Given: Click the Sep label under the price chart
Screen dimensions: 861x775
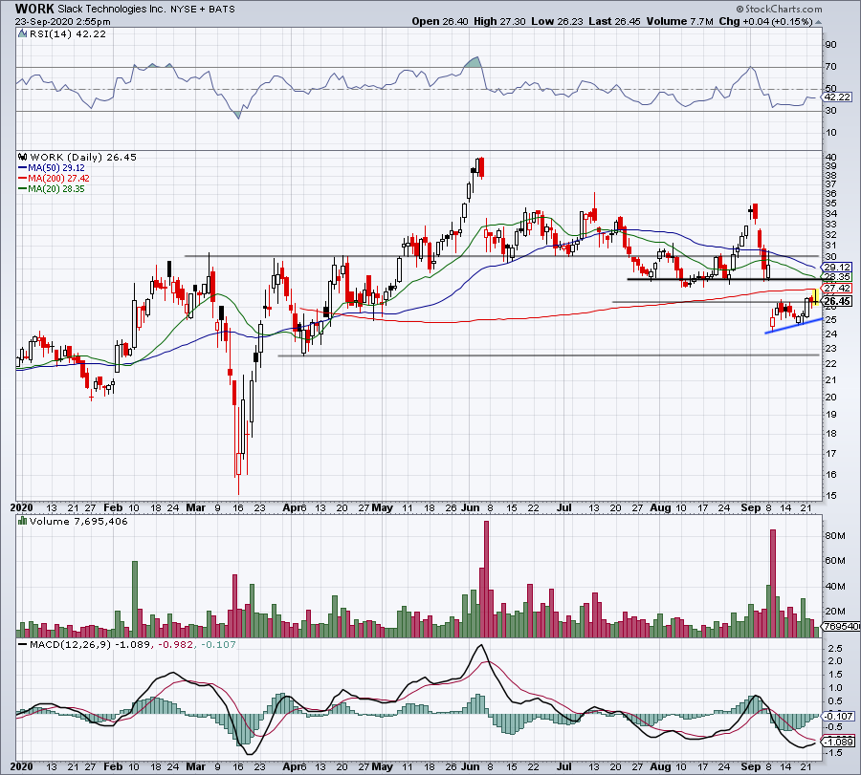Looking at the screenshot, I should click(750, 507).
